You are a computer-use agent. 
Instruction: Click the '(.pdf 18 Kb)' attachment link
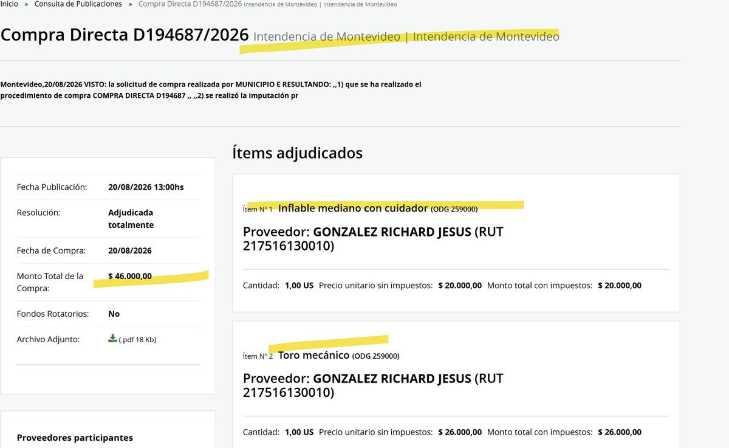tap(137, 340)
